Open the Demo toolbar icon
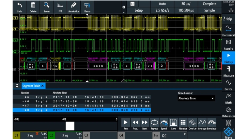Viewport: 248px width, 139px height. (87, 7)
